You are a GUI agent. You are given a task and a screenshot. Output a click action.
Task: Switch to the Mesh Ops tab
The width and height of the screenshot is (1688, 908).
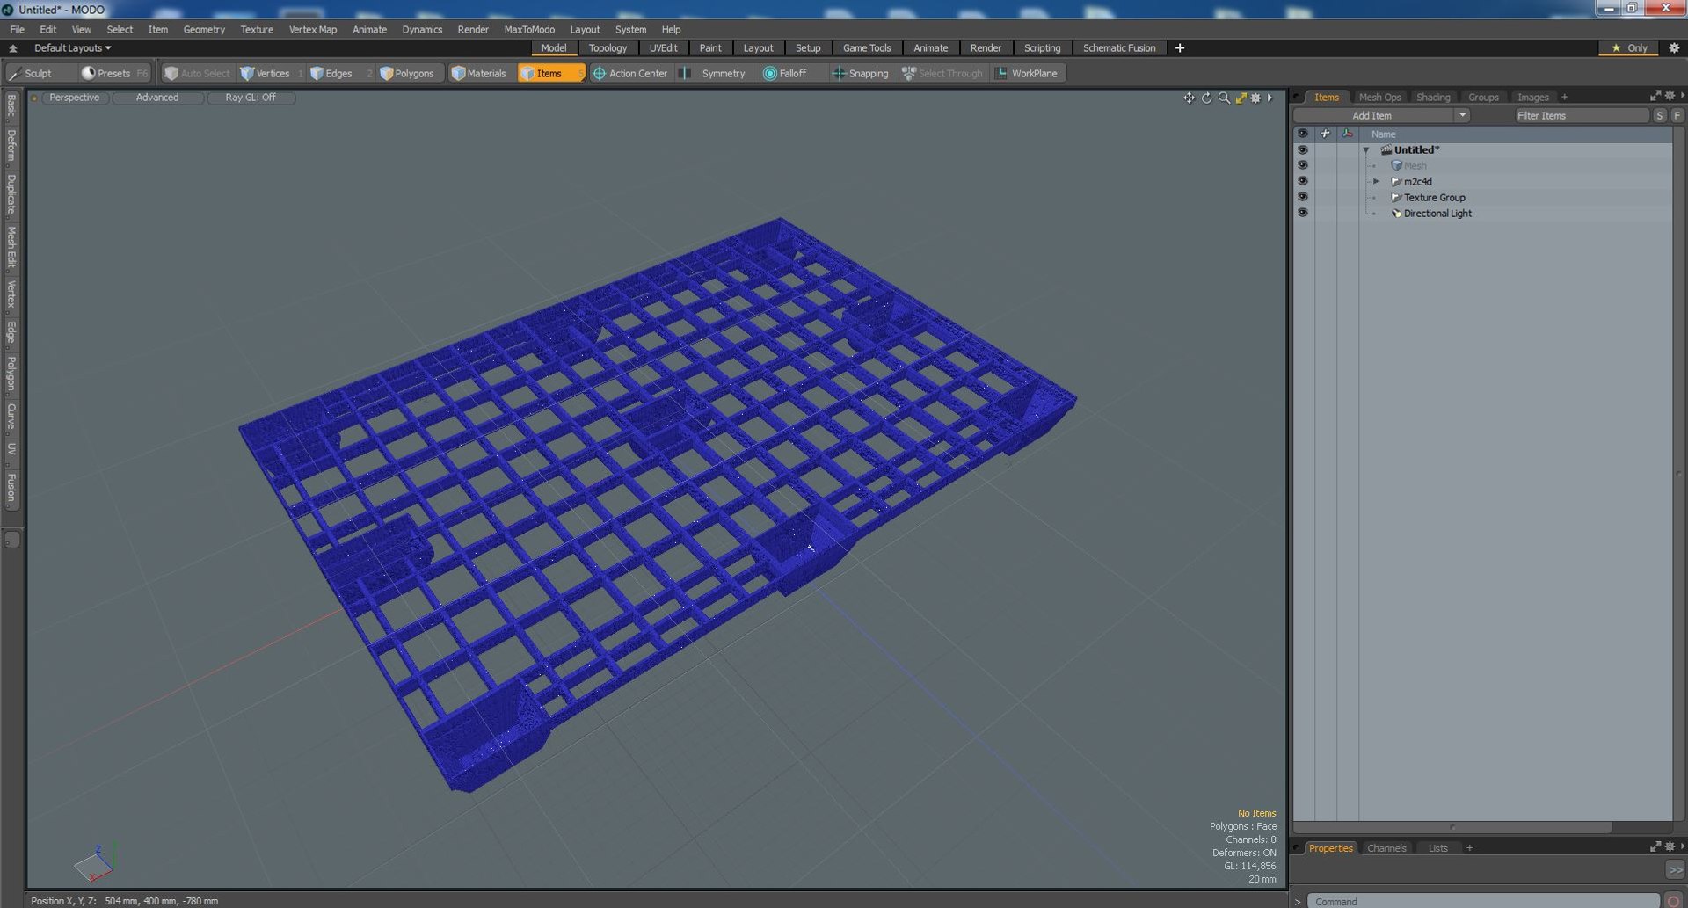click(1379, 98)
